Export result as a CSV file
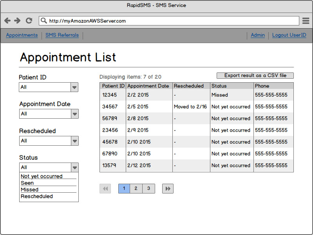 [255, 76]
